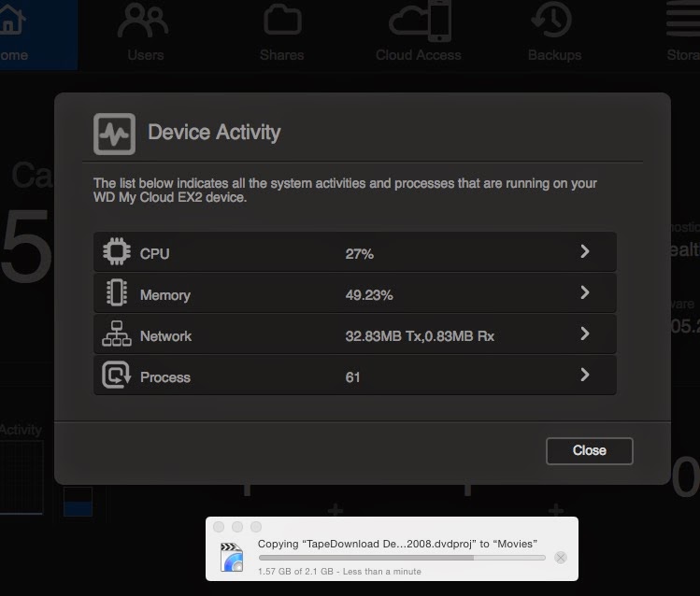The height and width of the screenshot is (596, 700).
Task: Click the dvdproj file icon in copy window
Action: click(x=232, y=557)
